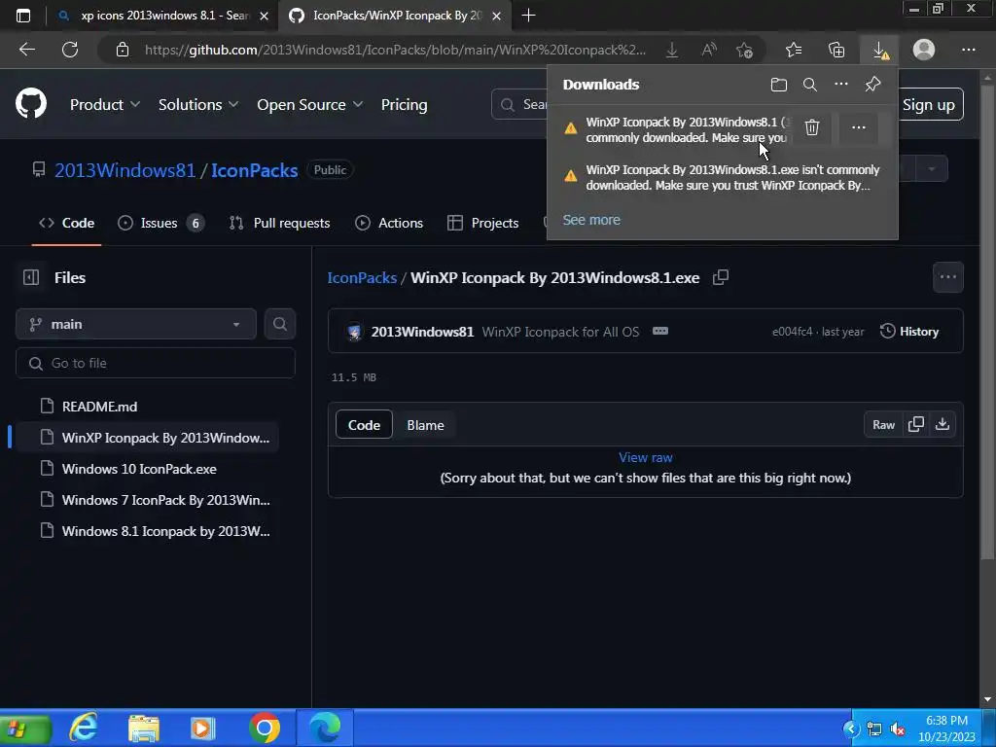Select Code view button

click(x=364, y=425)
